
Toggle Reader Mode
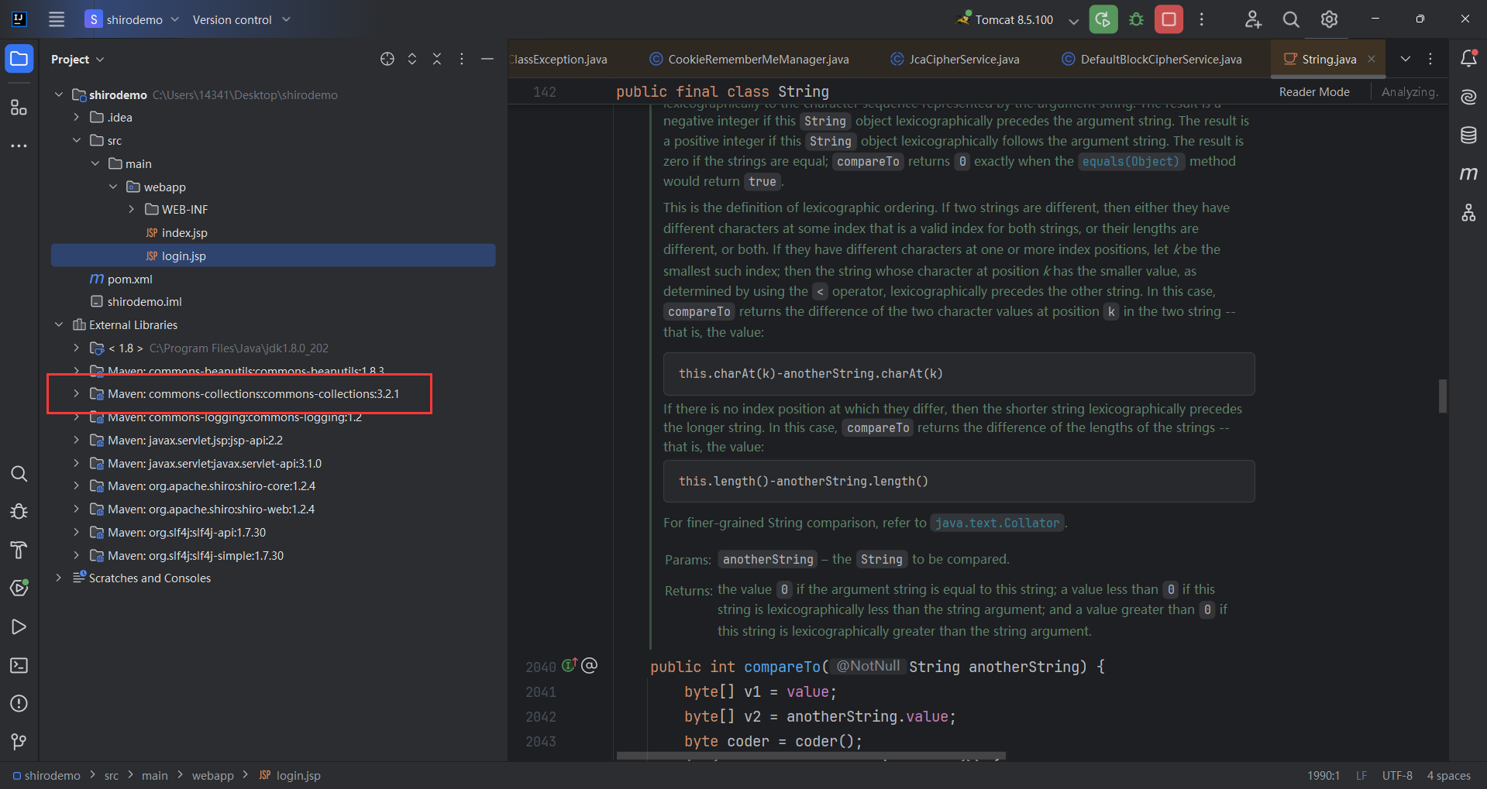click(x=1314, y=91)
